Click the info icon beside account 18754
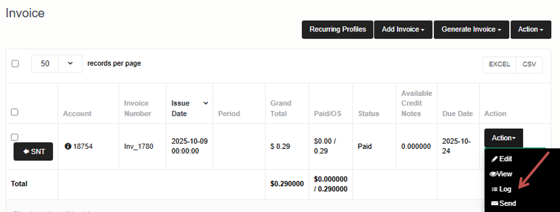 tap(67, 146)
